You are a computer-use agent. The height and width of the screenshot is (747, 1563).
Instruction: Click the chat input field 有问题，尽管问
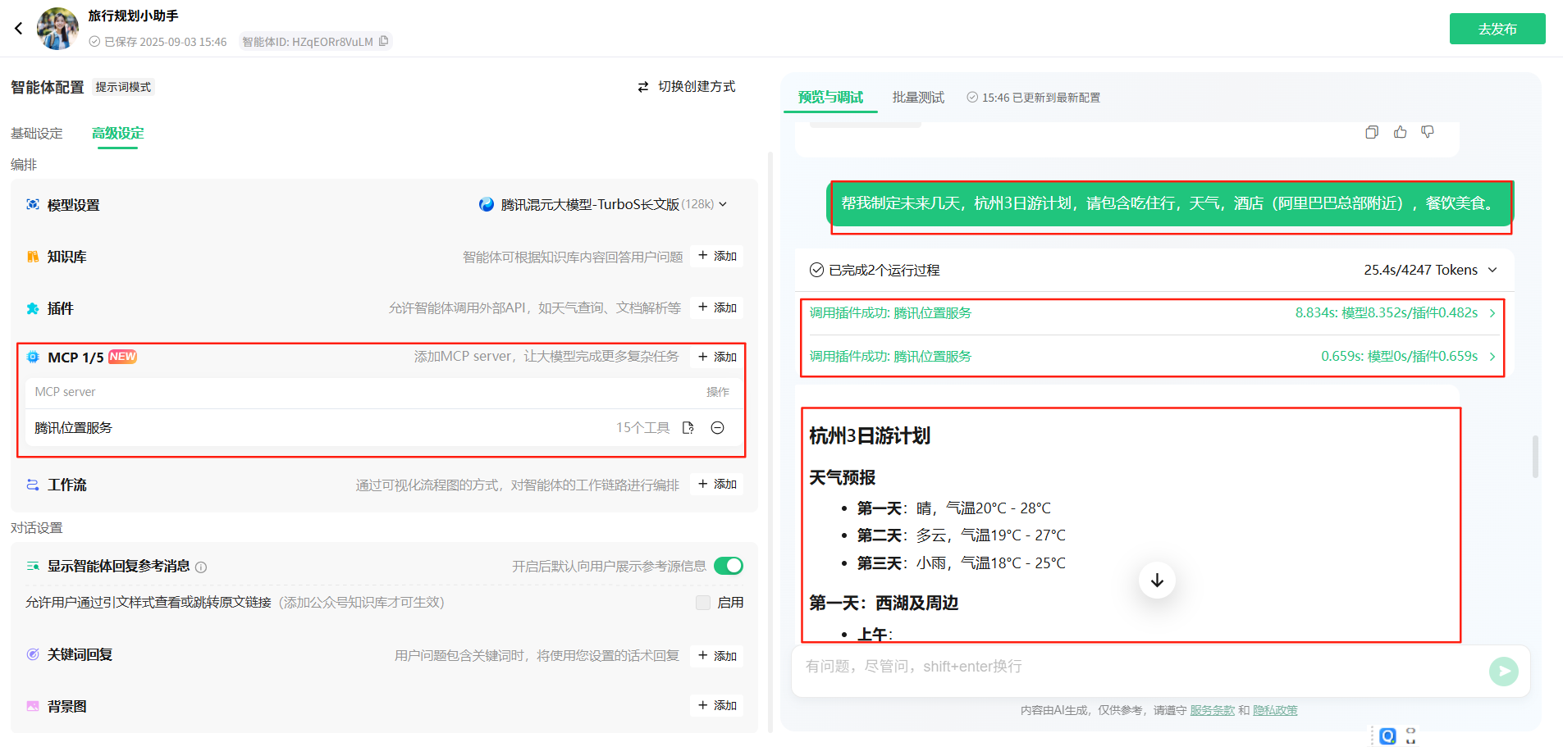pyautogui.click(x=1140, y=667)
